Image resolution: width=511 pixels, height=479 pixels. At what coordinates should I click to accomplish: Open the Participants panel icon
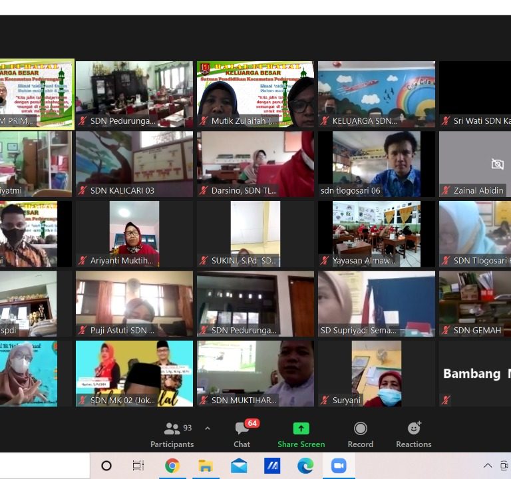[x=172, y=428]
